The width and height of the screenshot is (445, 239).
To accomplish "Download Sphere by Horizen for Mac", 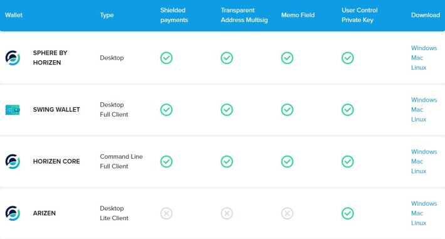I will pos(417,58).
